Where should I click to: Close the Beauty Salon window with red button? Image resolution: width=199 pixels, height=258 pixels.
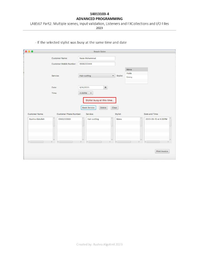26,51
